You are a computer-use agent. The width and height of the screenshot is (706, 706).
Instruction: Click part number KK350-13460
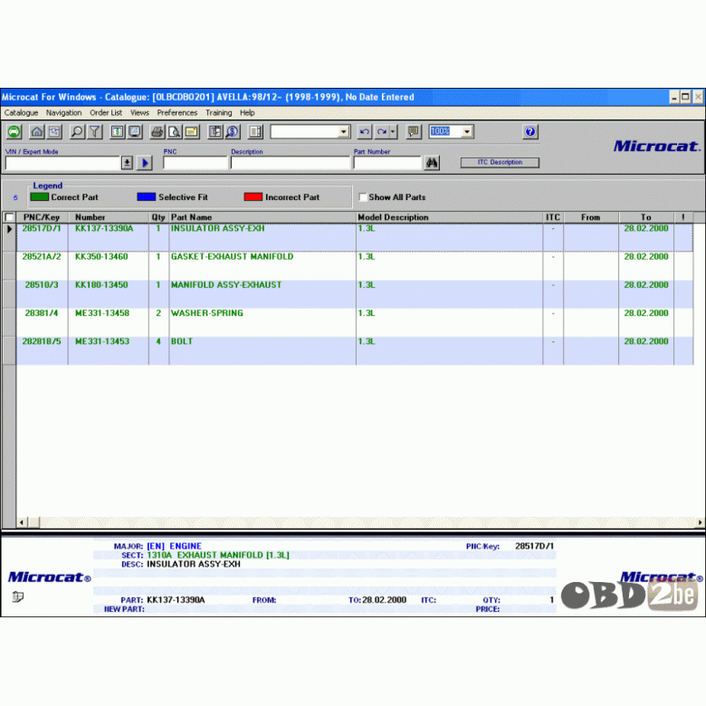[x=101, y=257]
